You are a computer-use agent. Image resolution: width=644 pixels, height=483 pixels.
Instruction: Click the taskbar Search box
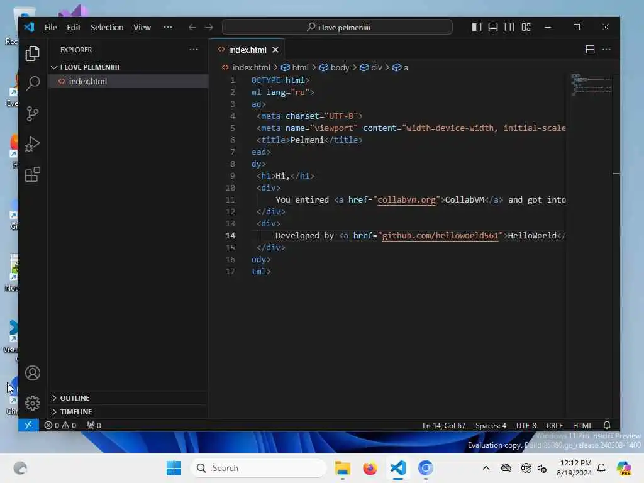pos(258,468)
